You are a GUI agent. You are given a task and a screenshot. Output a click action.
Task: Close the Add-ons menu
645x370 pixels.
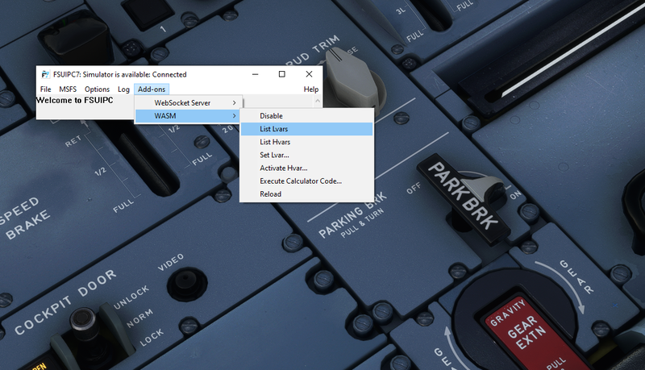[152, 89]
